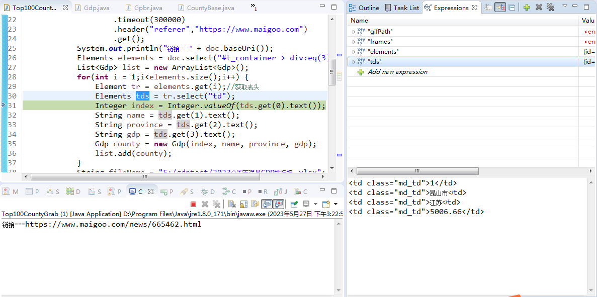Remove launch in Console toolbar
Image resolution: width=597 pixels, height=297 pixels.
pyautogui.click(x=205, y=204)
